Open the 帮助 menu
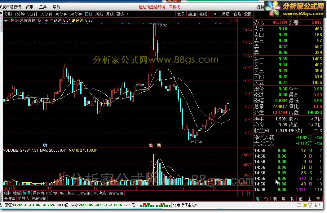This screenshot has height=213, width=327. pyautogui.click(x=56, y=7)
